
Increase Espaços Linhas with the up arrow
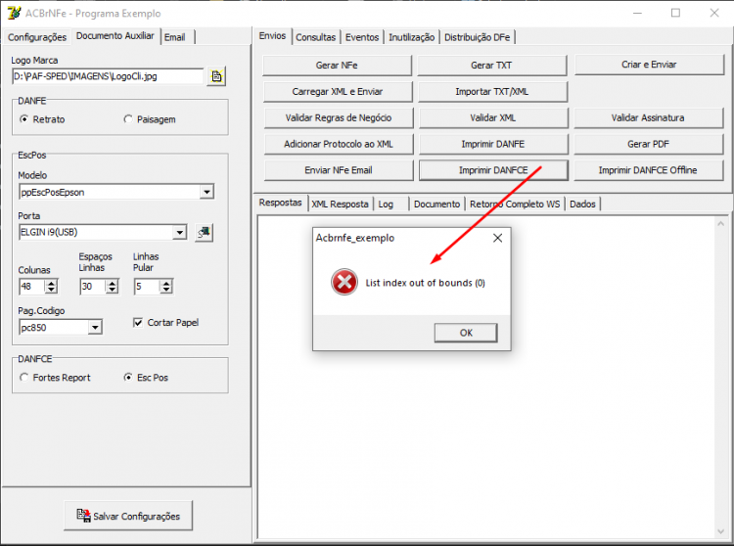[112, 283]
